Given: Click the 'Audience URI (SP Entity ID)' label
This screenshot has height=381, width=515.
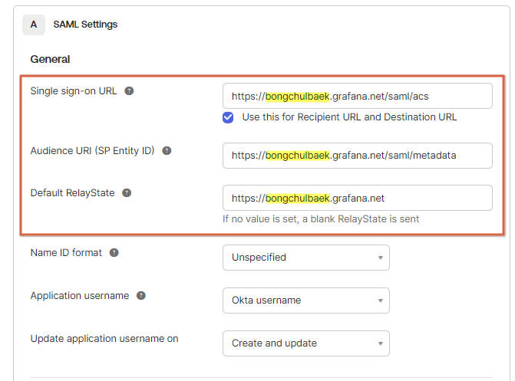Looking at the screenshot, I should coord(92,151).
